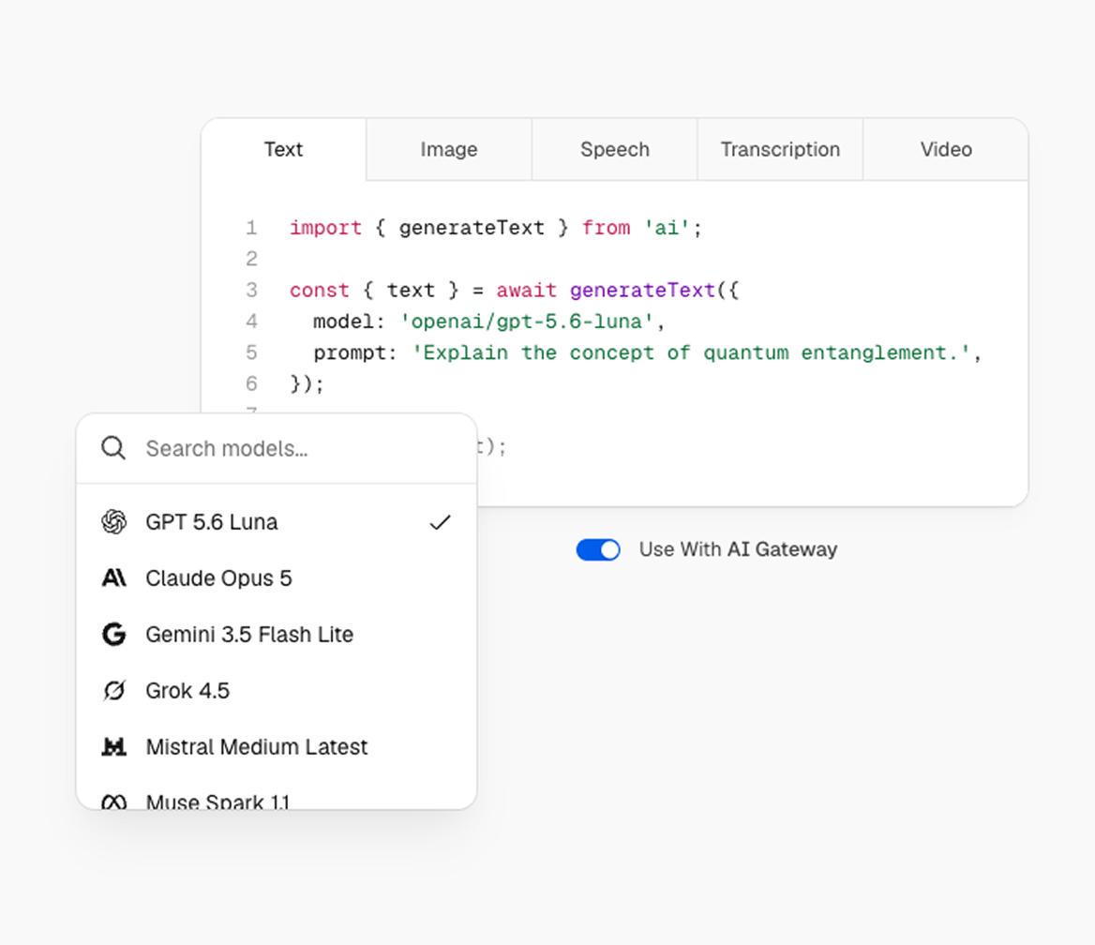Select Gemini 3.5 Flash Lite model
Viewport: 1095px width, 945px height.
point(277,634)
